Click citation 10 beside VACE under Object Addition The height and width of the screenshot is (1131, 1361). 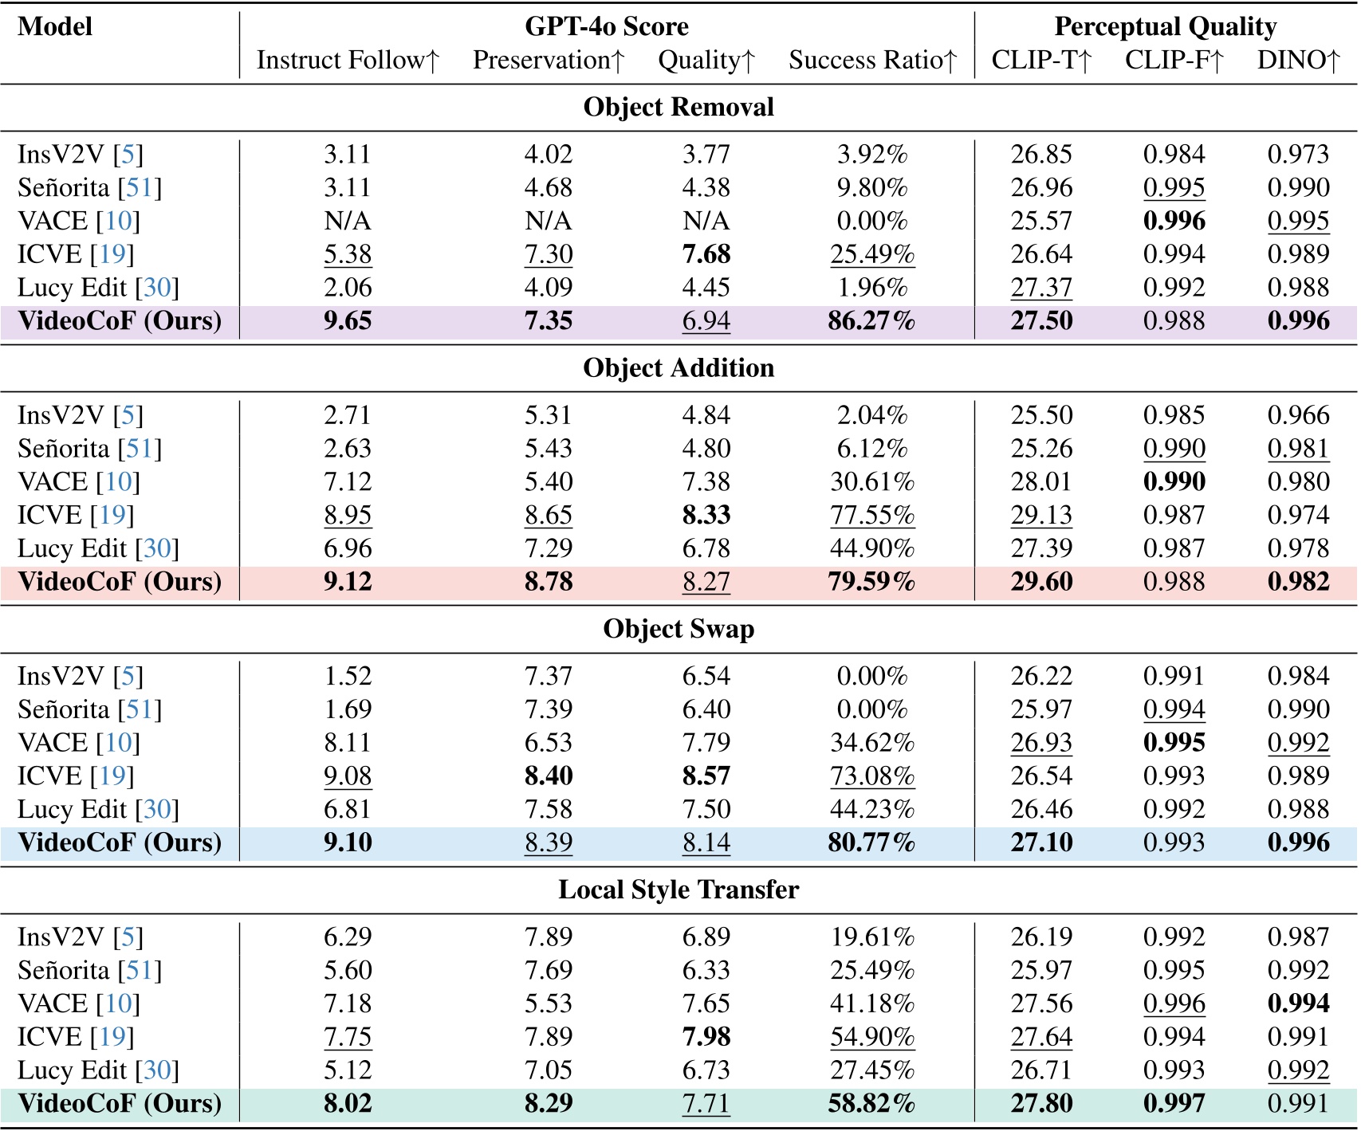[118, 482]
